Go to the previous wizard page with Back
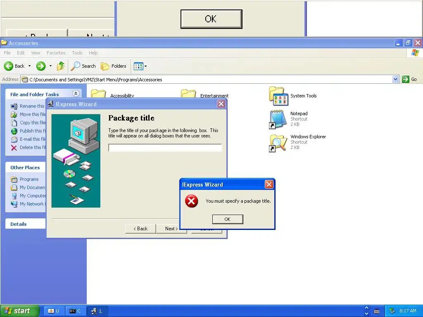 [x=140, y=229]
